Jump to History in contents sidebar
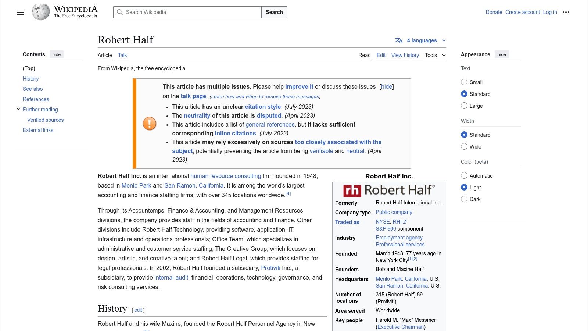The height and width of the screenshot is (331, 588). [31, 79]
